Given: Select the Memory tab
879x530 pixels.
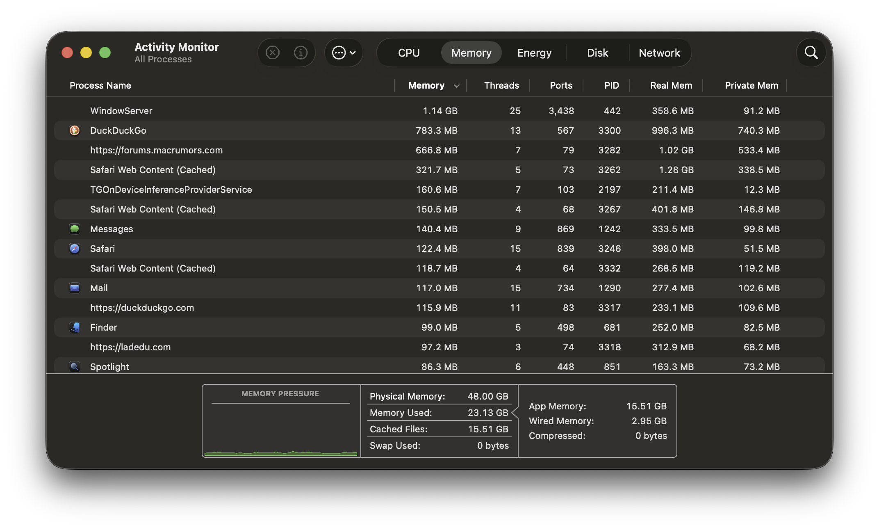Looking at the screenshot, I should [x=471, y=53].
